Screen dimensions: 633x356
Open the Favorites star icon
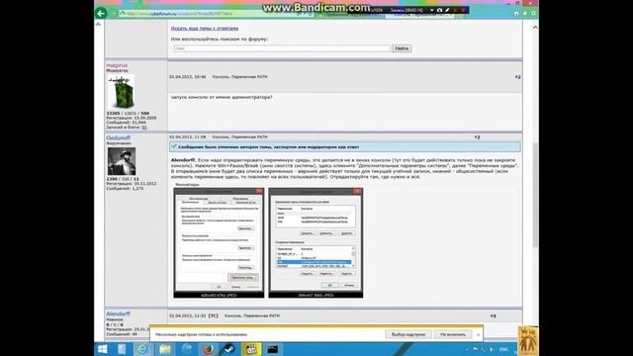[x=525, y=13]
